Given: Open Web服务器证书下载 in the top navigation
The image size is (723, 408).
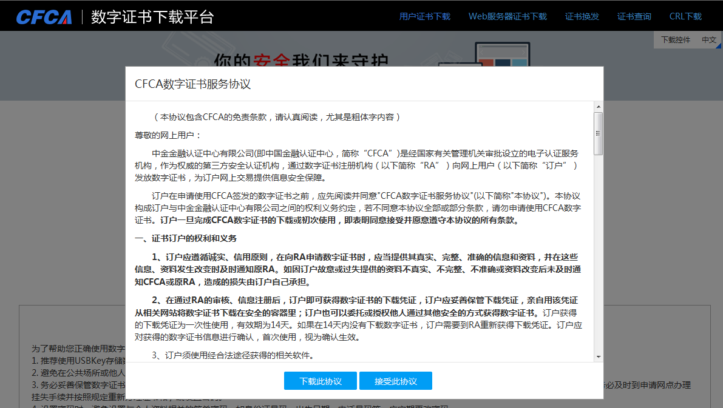Looking at the screenshot, I should click(x=507, y=16).
